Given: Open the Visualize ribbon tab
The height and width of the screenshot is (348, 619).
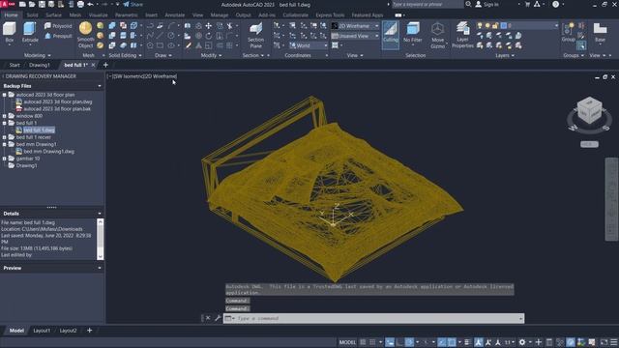Looking at the screenshot, I should (99, 15).
